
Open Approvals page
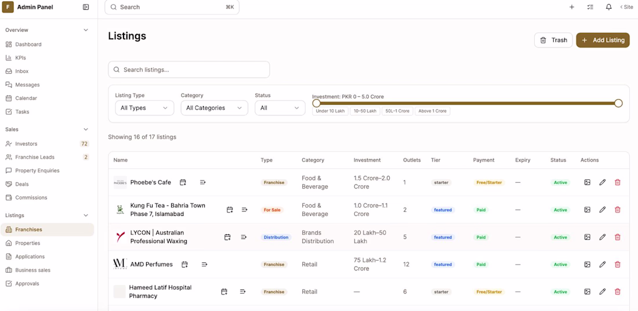click(47, 283)
